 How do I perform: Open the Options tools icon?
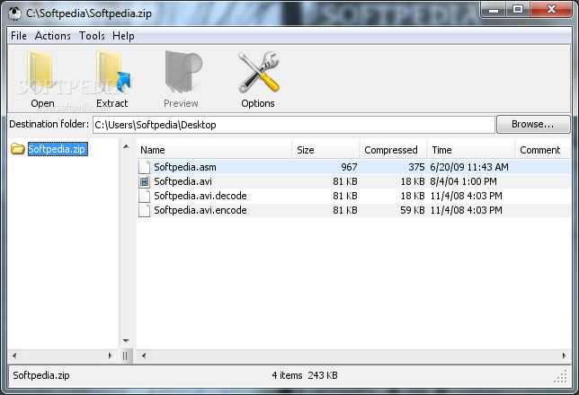point(259,72)
